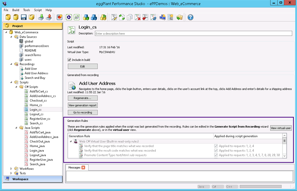Click the Help question mark toolbar icon
This screenshot has height=191, width=297.
190,17
